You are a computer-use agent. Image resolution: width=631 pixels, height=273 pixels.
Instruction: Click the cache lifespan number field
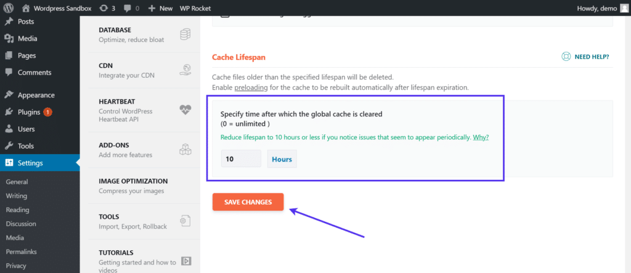pyautogui.click(x=241, y=159)
